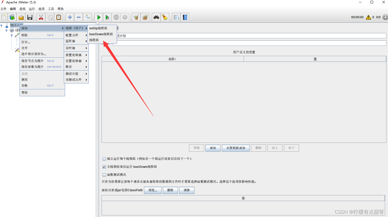Enable 函数测试模式 checkbox
Screen dimensions: 388x217
pyautogui.click(x=104, y=175)
